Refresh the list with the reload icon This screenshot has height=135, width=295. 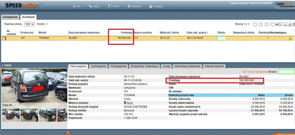(x=294, y=24)
